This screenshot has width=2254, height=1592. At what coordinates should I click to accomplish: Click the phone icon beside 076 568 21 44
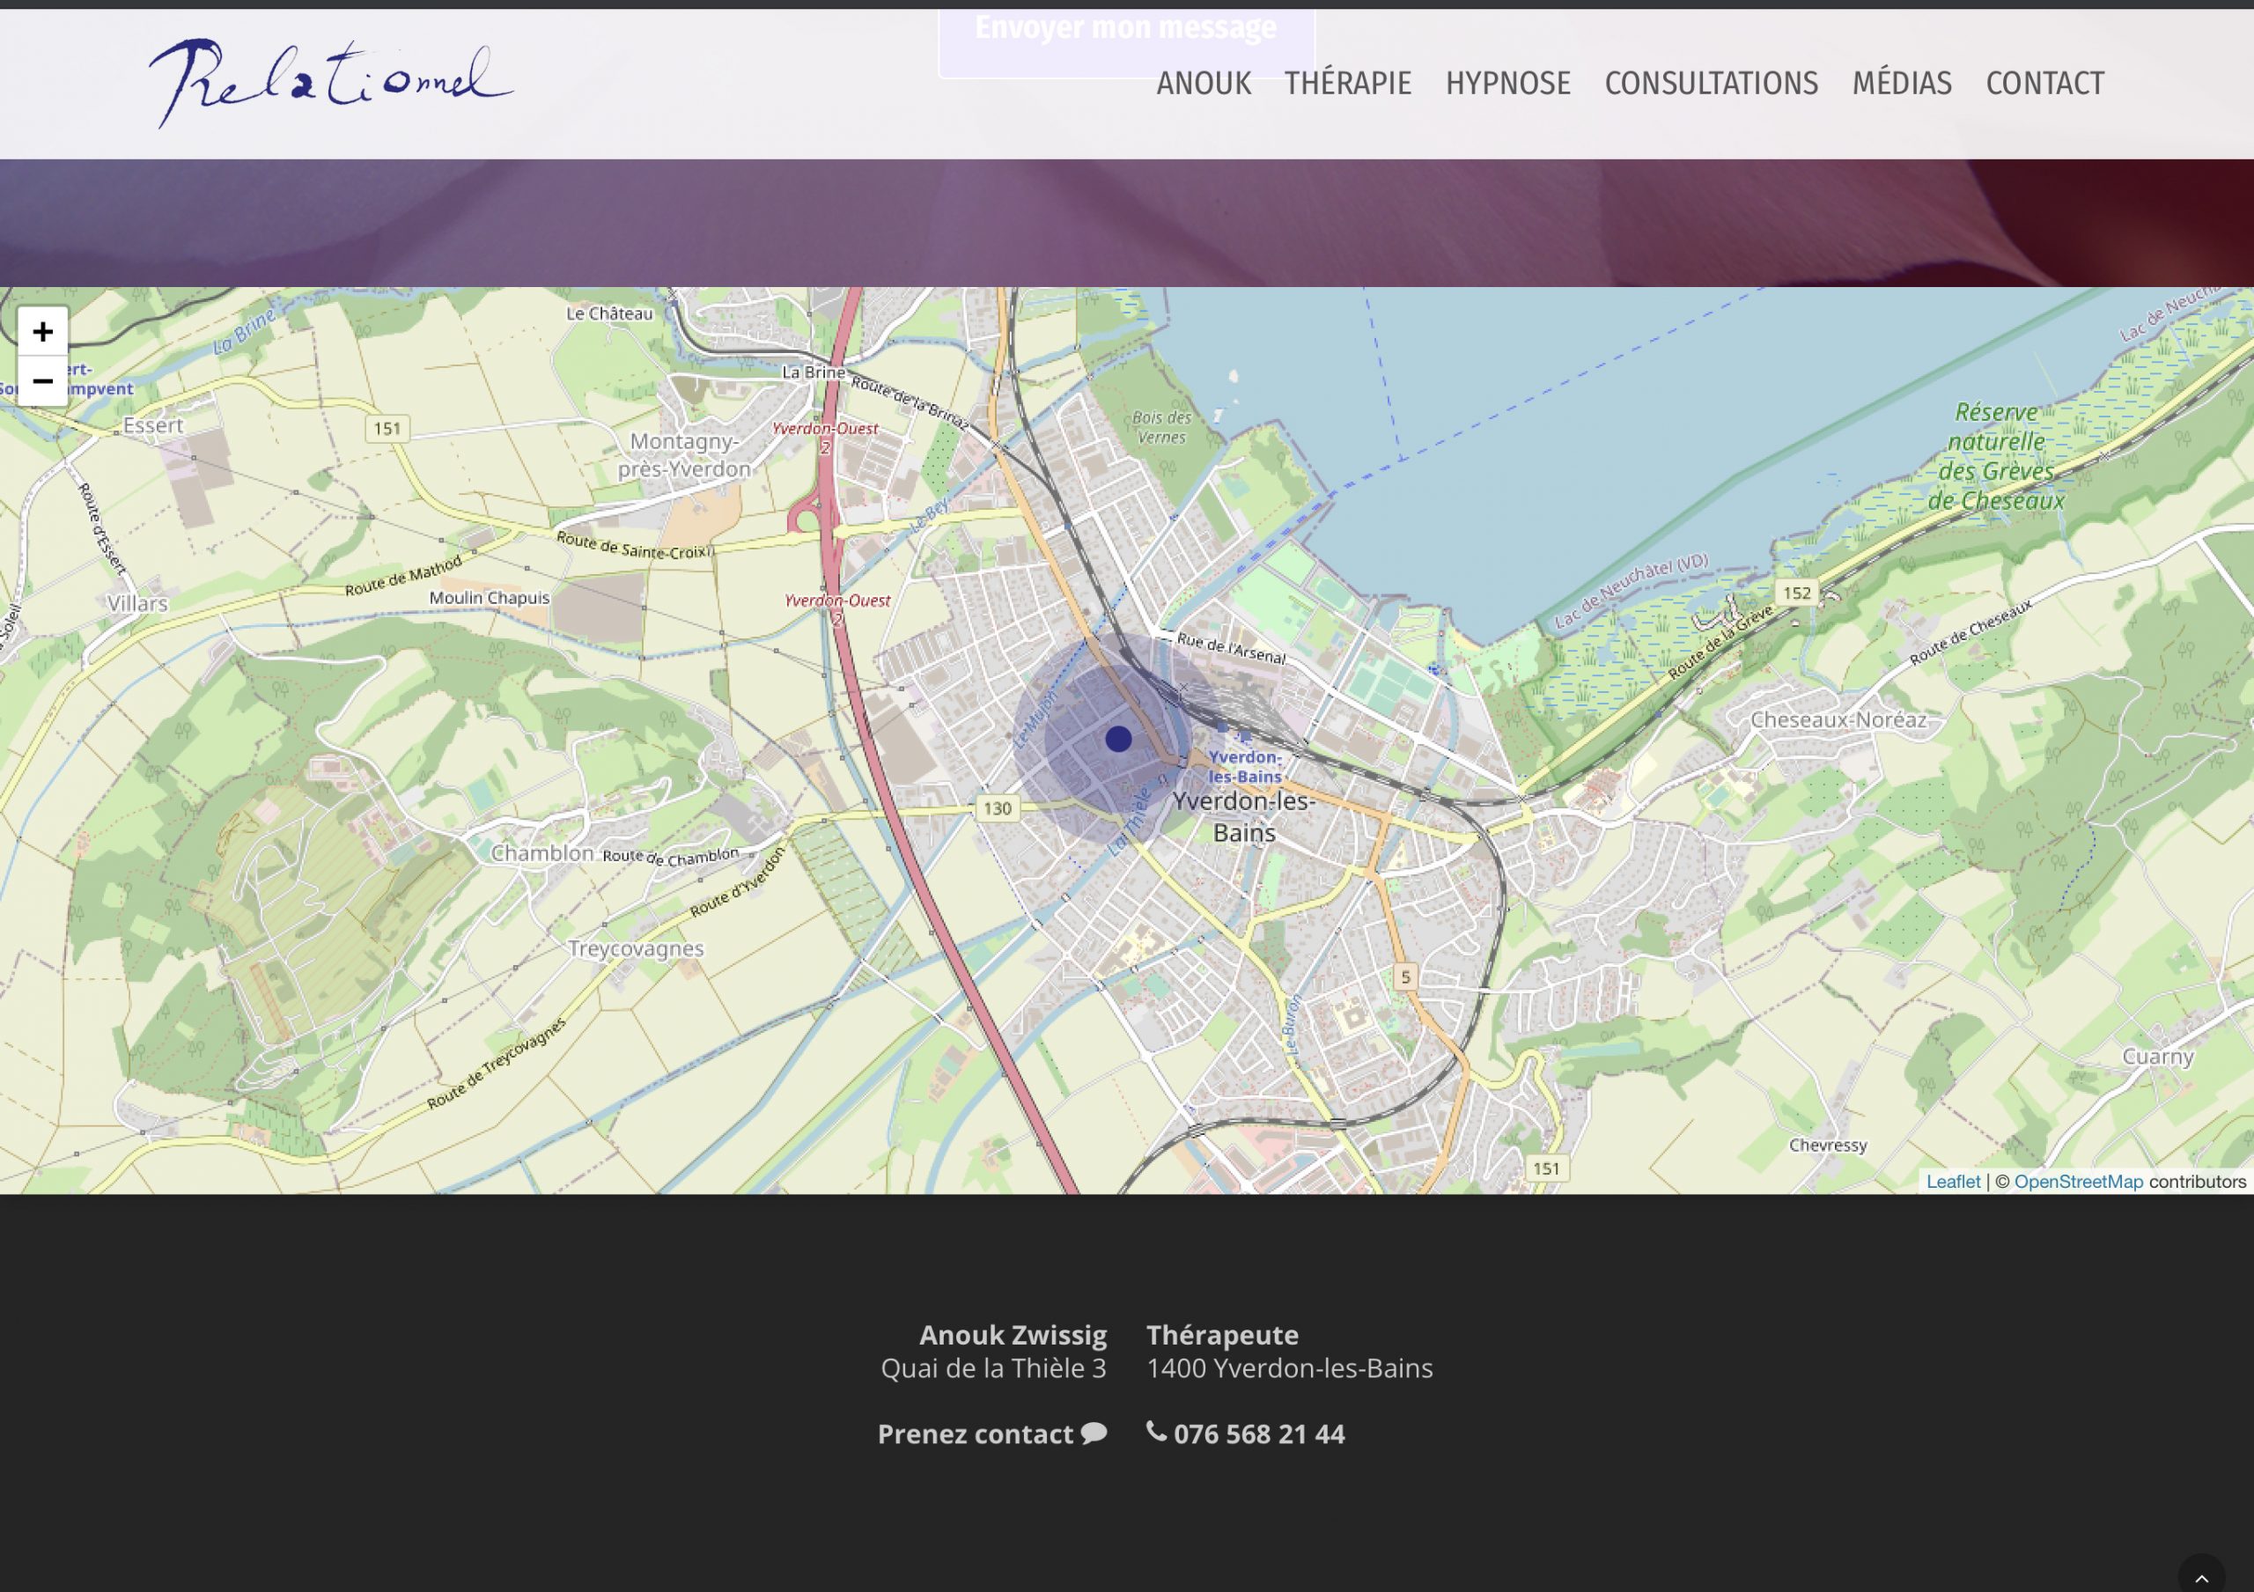point(1159,1434)
